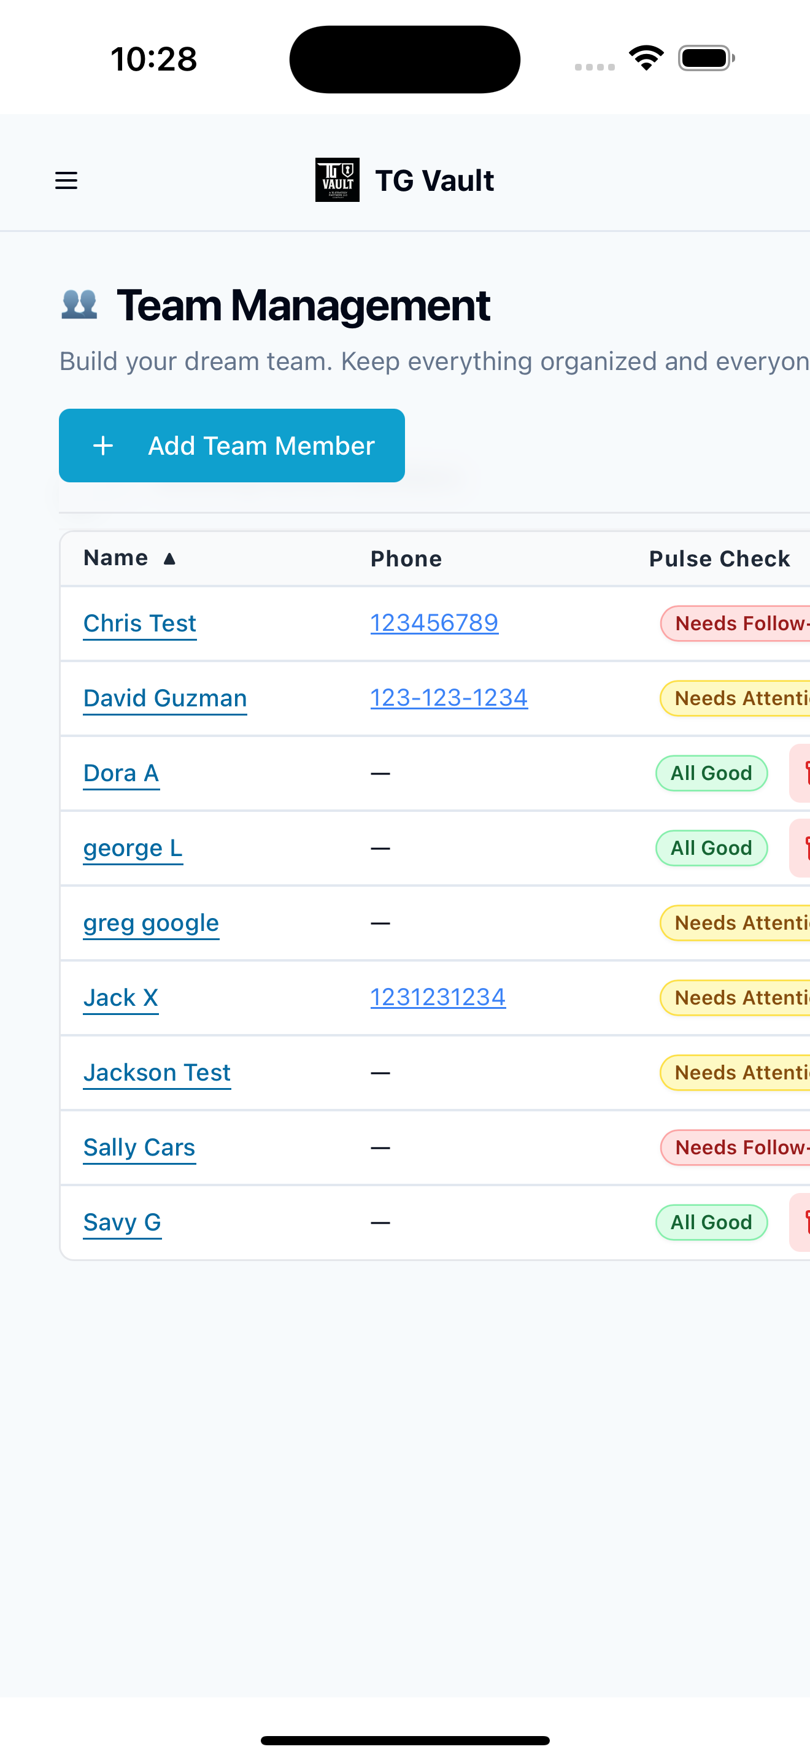Sort table by Name column header
This screenshot has height=1760, width=810.
tap(129, 558)
